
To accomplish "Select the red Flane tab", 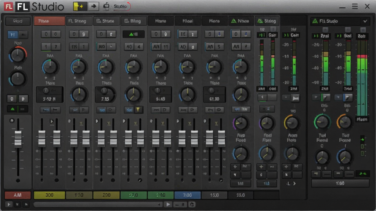I will 50,21.
